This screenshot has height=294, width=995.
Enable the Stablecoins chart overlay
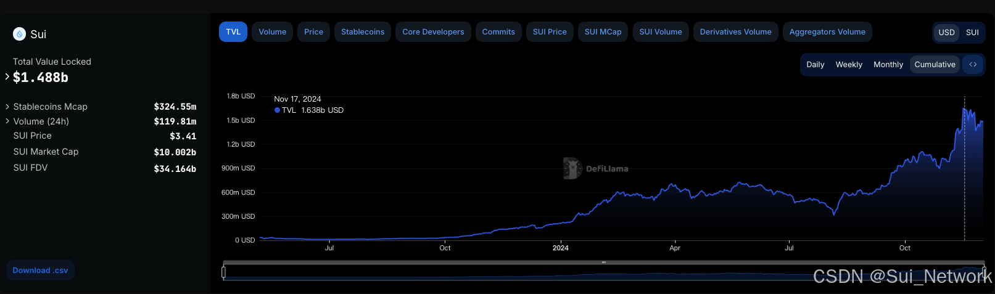click(363, 32)
